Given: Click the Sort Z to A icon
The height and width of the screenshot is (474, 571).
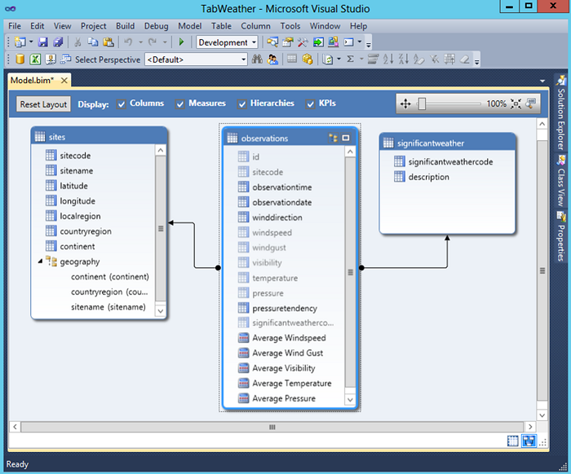Looking at the screenshot, I should click(404, 59).
